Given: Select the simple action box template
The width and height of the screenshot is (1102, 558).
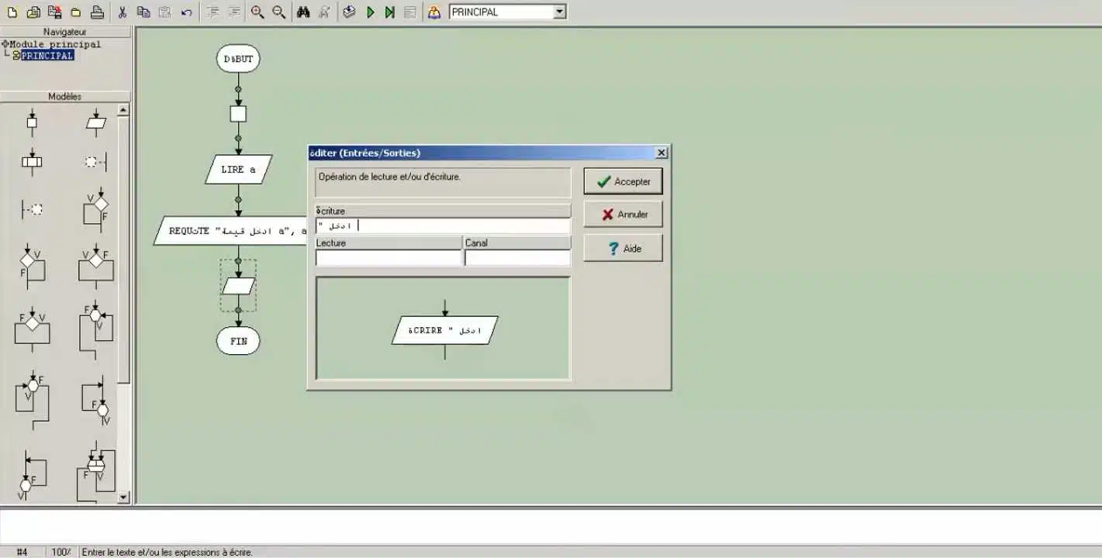Looking at the screenshot, I should click(x=32, y=122).
